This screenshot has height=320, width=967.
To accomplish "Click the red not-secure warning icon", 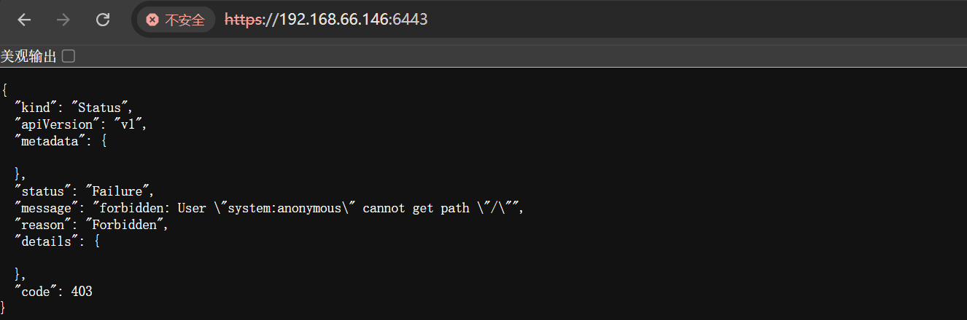I will pyautogui.click(x=152, y=20).
